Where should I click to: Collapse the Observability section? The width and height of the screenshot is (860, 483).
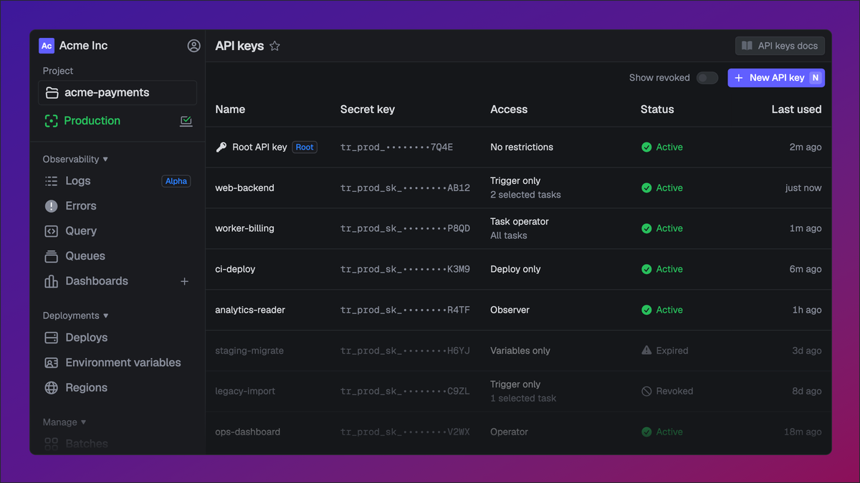tap(75, 160)
